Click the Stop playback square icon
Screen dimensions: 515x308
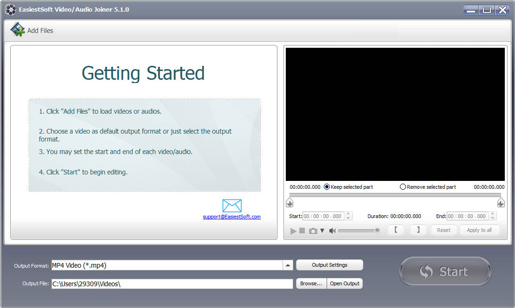302,231
